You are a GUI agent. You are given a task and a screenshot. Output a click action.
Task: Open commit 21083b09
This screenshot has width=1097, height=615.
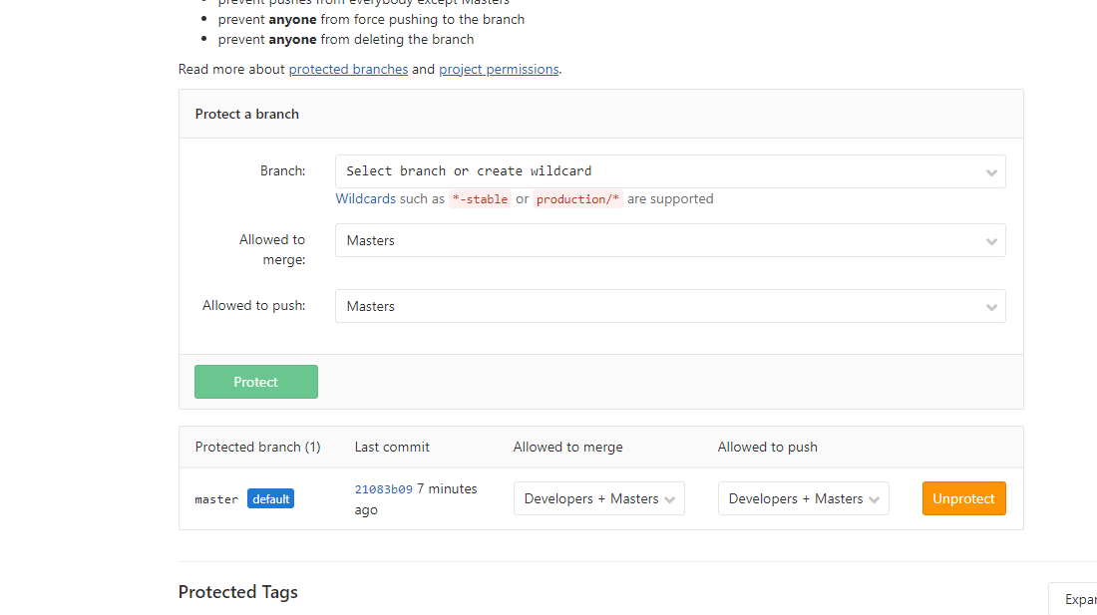pyautogui.click(x=383, y=489)
